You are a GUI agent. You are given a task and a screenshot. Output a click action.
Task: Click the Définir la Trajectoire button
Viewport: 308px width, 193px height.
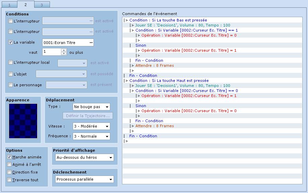click(88, 116)
